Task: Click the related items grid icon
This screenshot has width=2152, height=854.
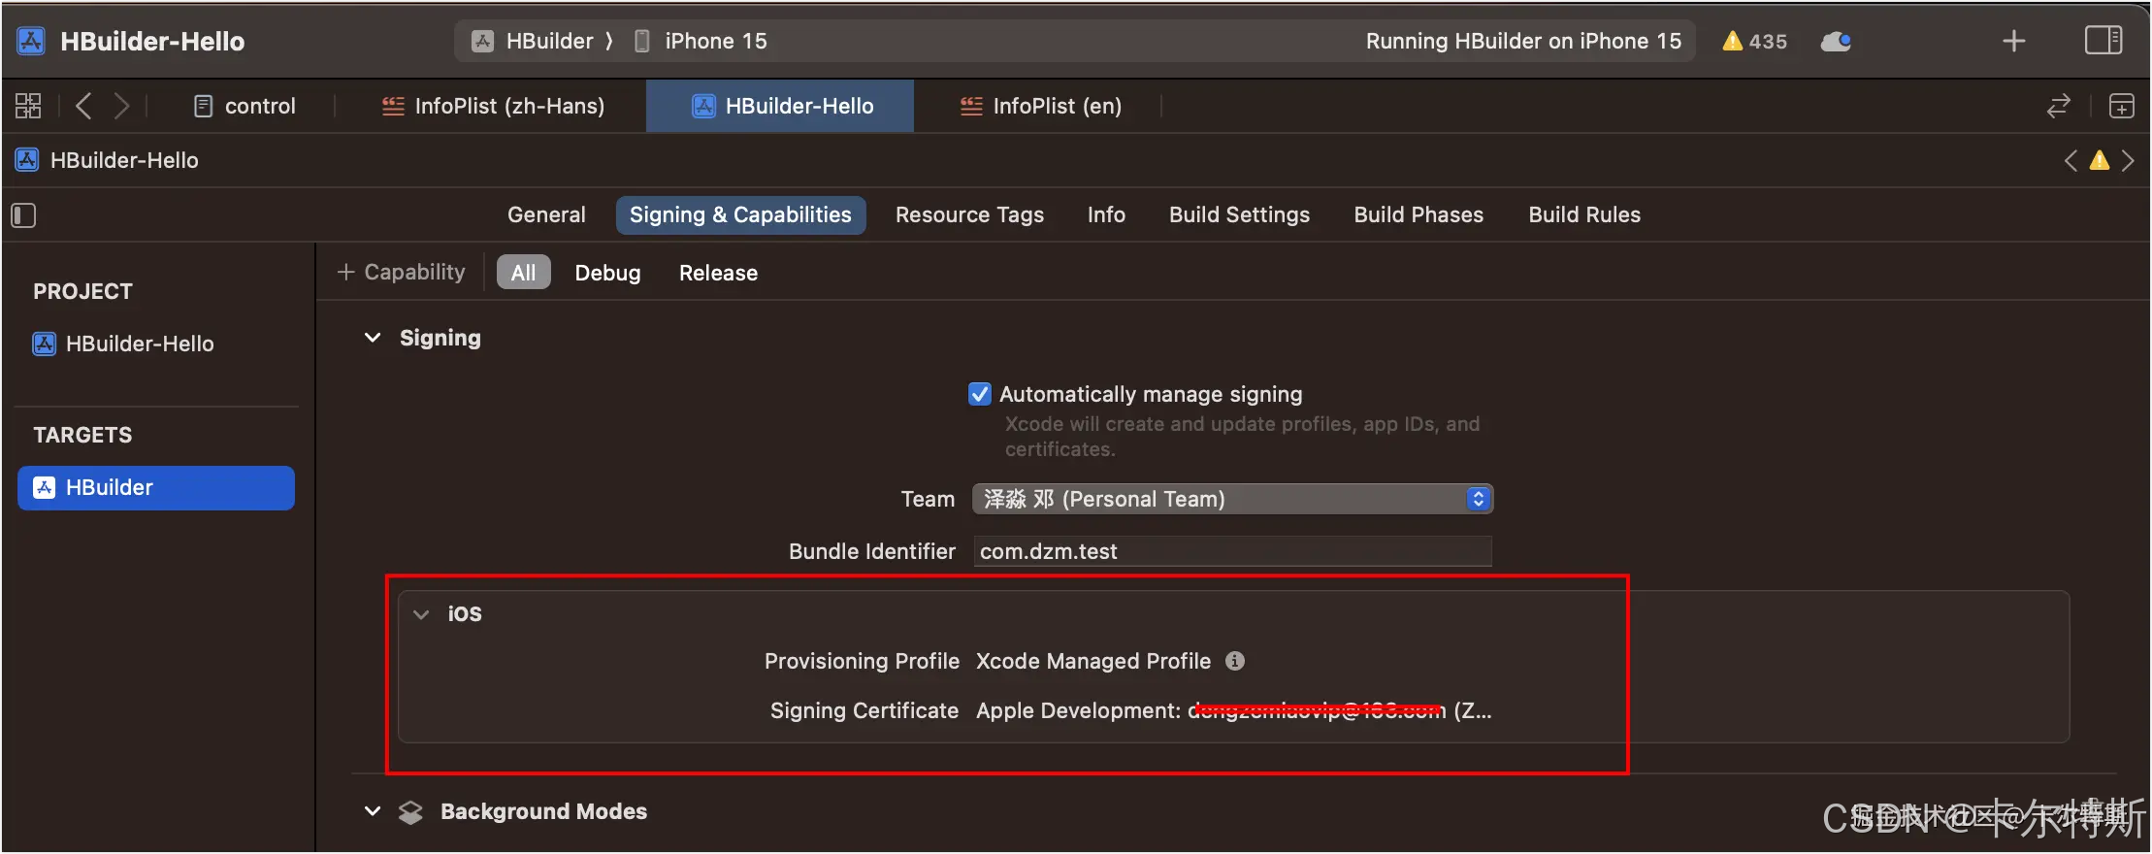Action: coord(28,106)
